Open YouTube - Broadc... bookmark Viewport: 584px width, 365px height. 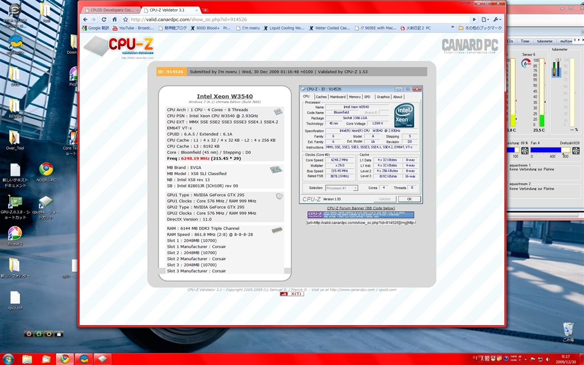133,28
